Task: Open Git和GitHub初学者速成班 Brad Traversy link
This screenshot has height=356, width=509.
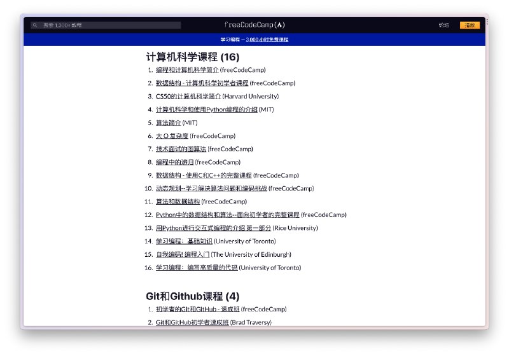Action: click(192, 322)
